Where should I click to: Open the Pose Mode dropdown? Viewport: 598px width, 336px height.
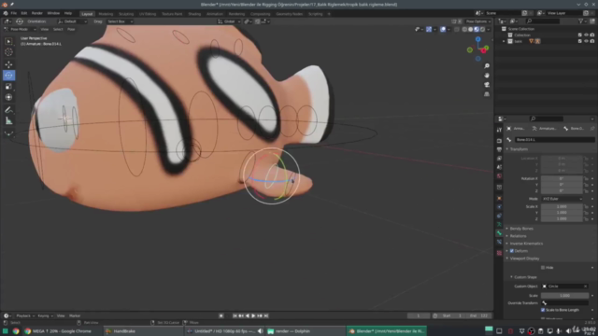click(x=20, y=29)
